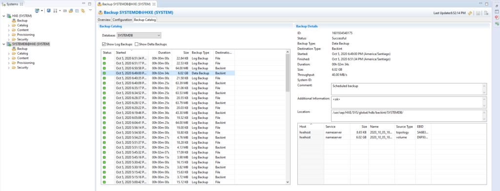Open the Database SYSTEMDB dropdown
Screen dimensions: 500x191
(139, 36)
